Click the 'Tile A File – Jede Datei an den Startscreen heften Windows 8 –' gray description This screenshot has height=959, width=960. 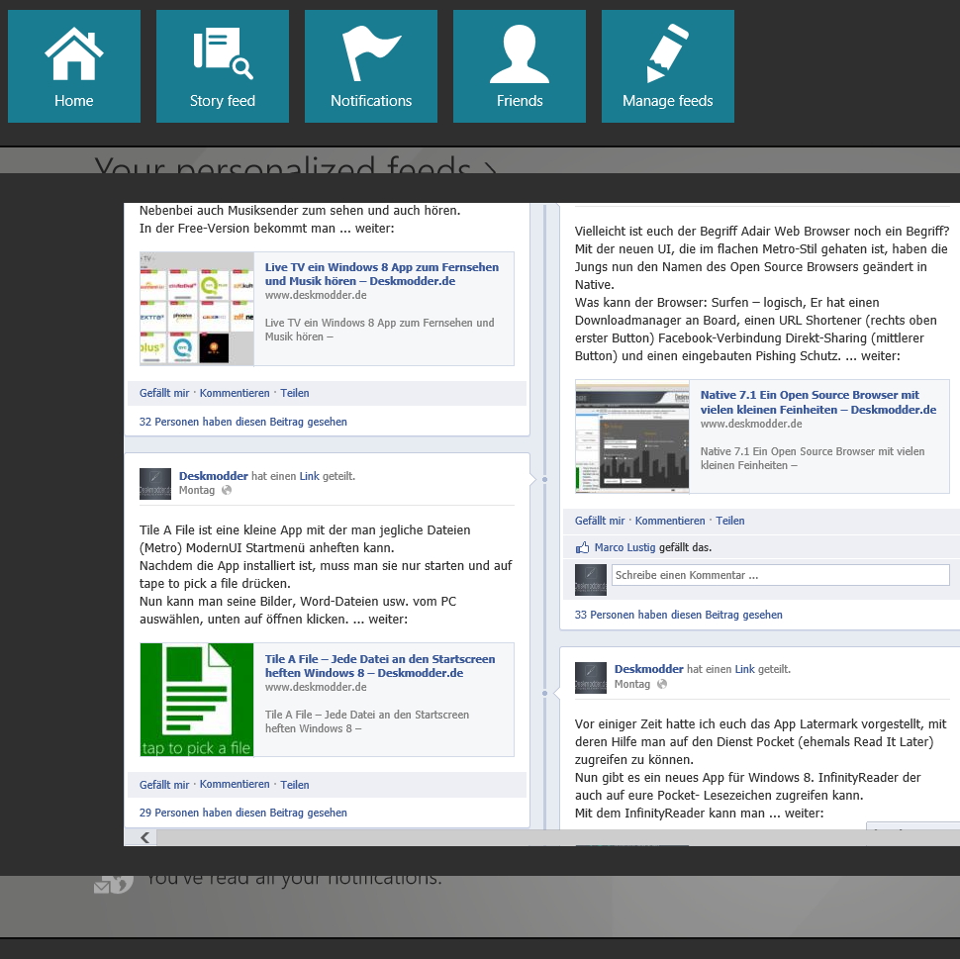point(367,721)
